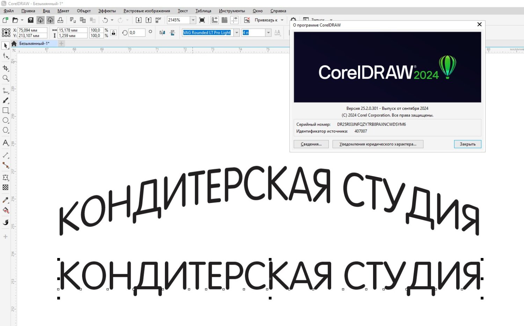Click the Copy icon
The image size is (524, 326).
pyautogui.click(x=83, y=20)
